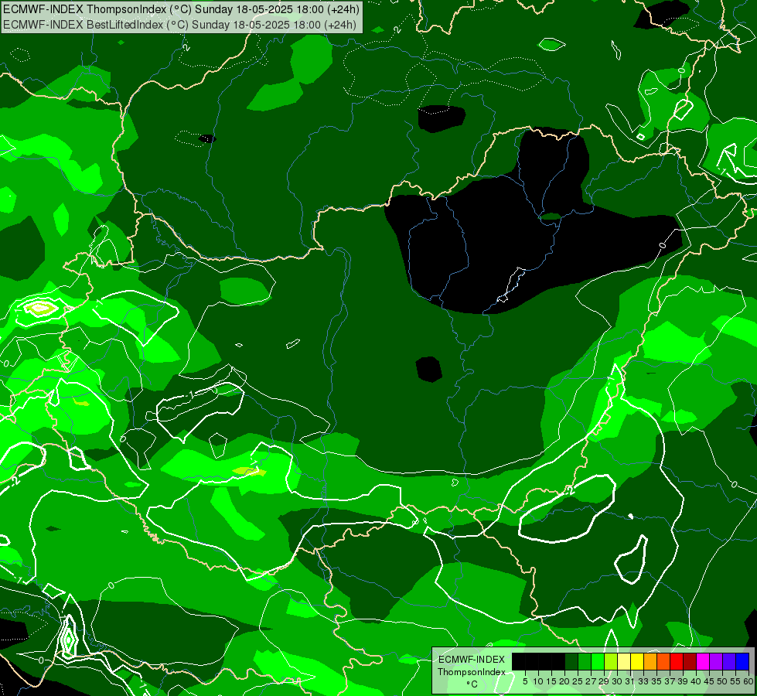Click the magenta 40–45 legend swatch
The height and width of the screenshot is (696, 757).
703,662
